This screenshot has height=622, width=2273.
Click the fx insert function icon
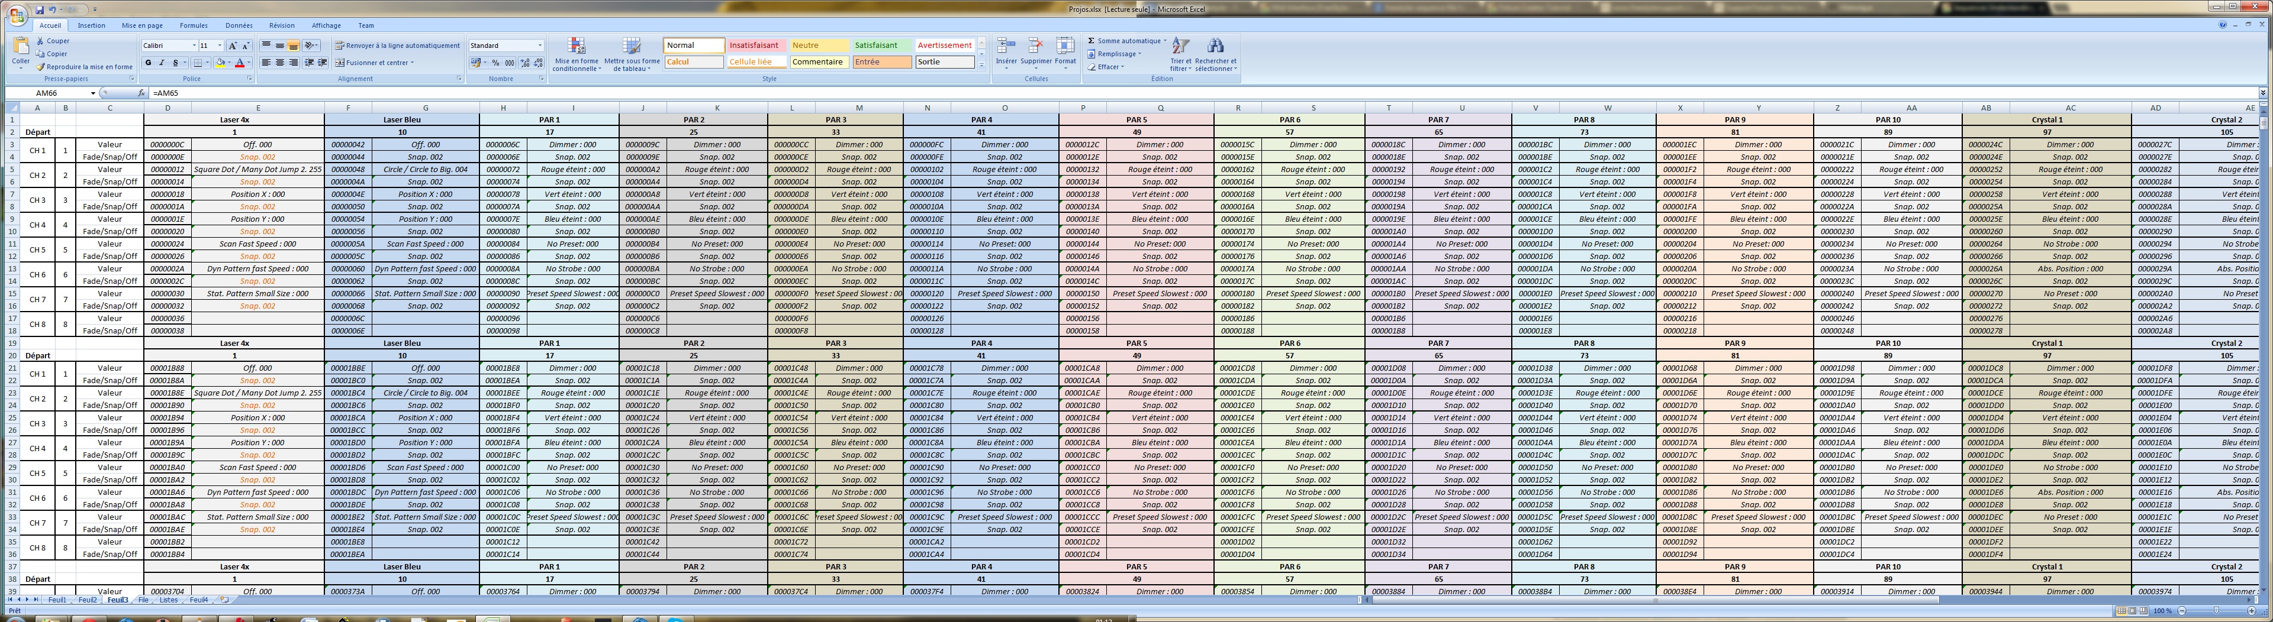click(x=141, y=92)
